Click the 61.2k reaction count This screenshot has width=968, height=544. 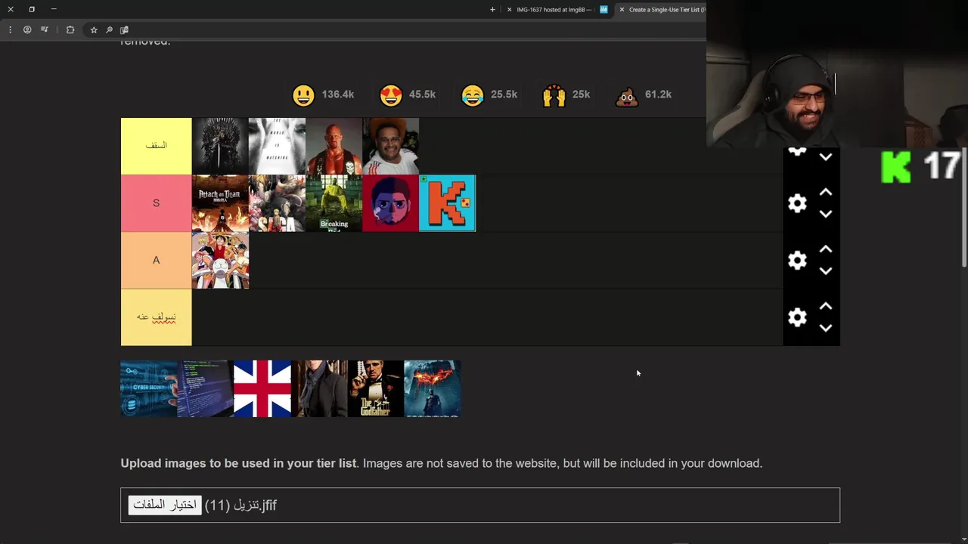[x=658, y=94]
